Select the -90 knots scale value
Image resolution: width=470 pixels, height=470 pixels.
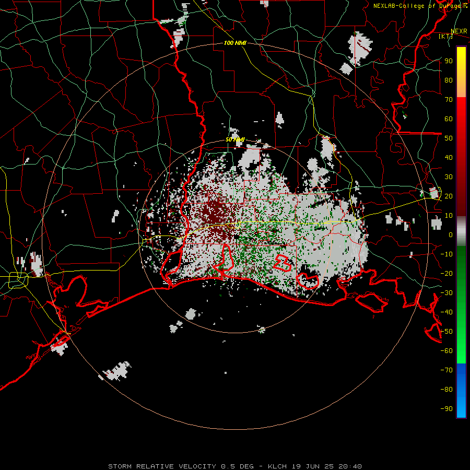click(446, 409)
